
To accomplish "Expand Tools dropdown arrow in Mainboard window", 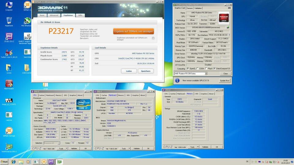I will [129, 148].
